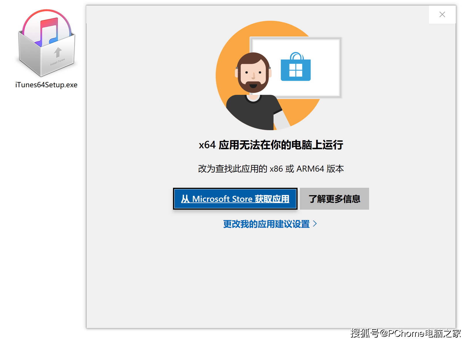Click the 了解更多信息 button

[x=334, y=199]
